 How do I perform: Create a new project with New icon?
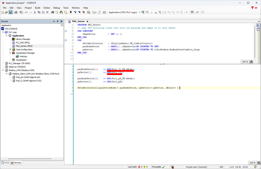pos(2,12)
